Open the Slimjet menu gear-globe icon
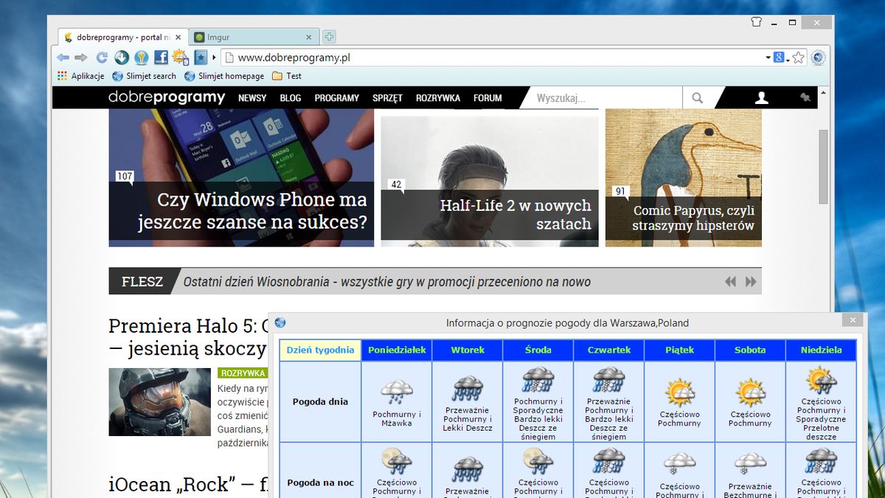This screenshot has width=885, height=498. click(819, 58)
